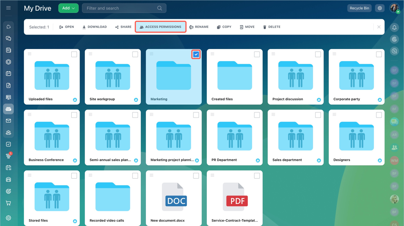
Task: Open the Site workgroup folder's hamburger menu
Action: [90, 54]
